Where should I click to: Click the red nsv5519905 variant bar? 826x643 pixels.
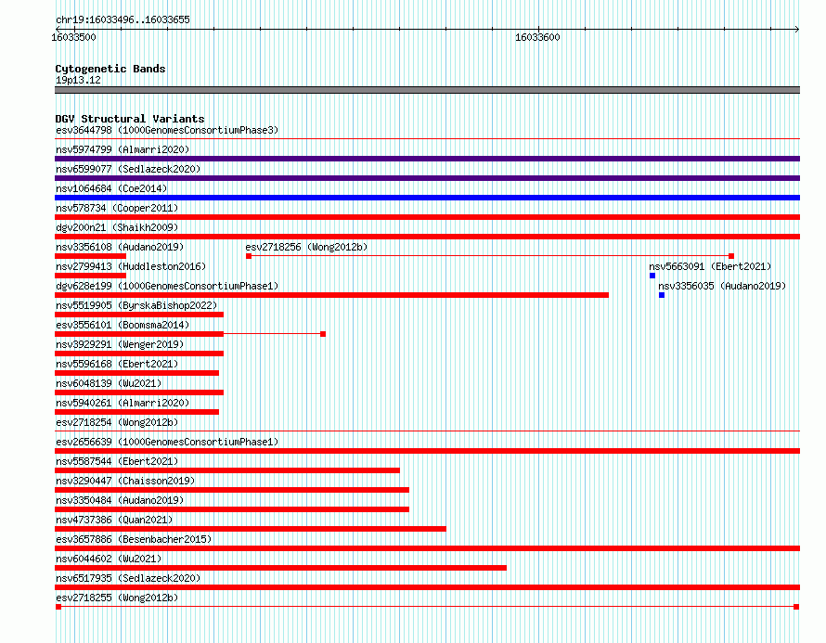(x=139, y=315)
